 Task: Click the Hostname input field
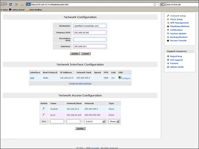[90, 26]
